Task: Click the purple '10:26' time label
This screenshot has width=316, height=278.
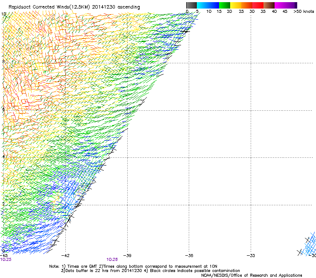Action: 112,260
